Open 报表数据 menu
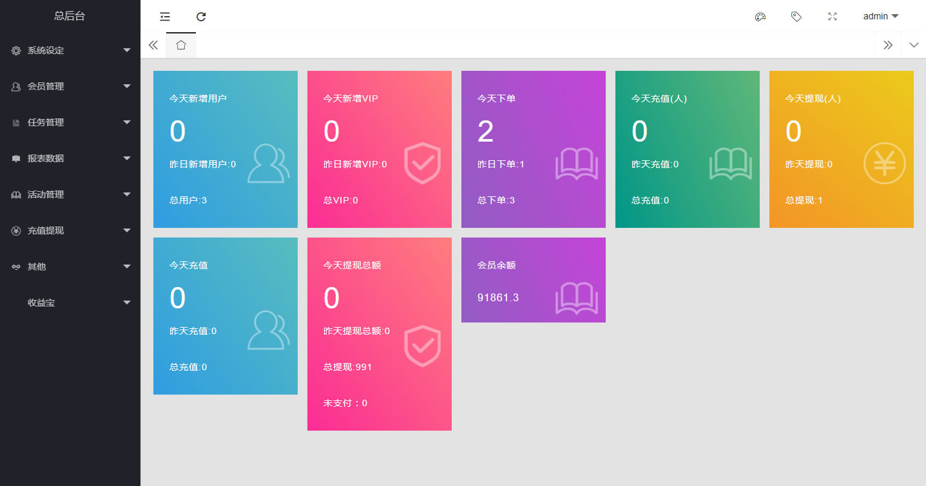The image size is (926, 486). 70,158
